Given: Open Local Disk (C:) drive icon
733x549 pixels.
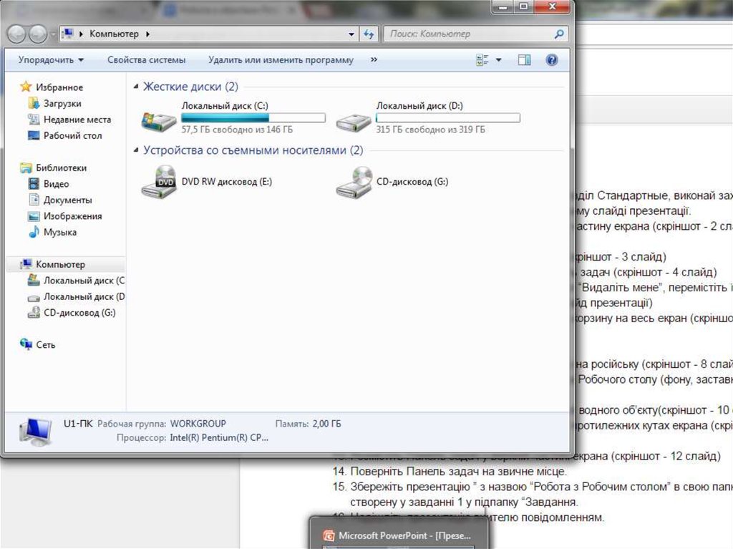Looking at the screenshot, I should (x=159, y=119).
